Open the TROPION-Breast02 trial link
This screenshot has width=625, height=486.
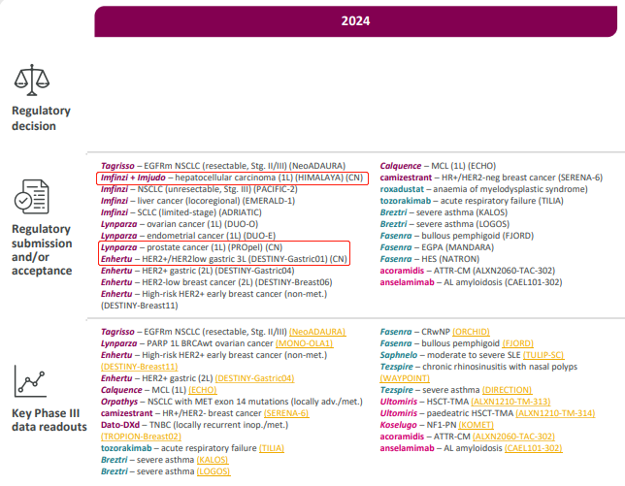coord(141,437)
